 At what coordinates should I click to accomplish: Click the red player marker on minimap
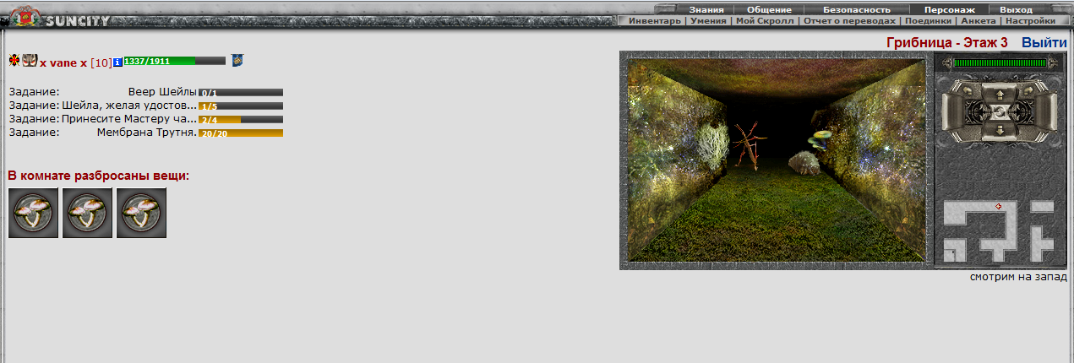coord(999,206)
